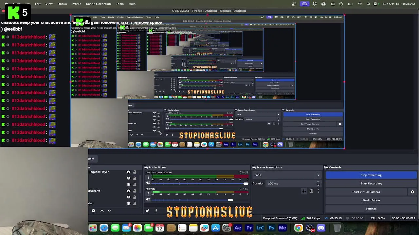419x235 pixels.
Task: Open Launchpad from the dock
Action: tap(93, 228)
